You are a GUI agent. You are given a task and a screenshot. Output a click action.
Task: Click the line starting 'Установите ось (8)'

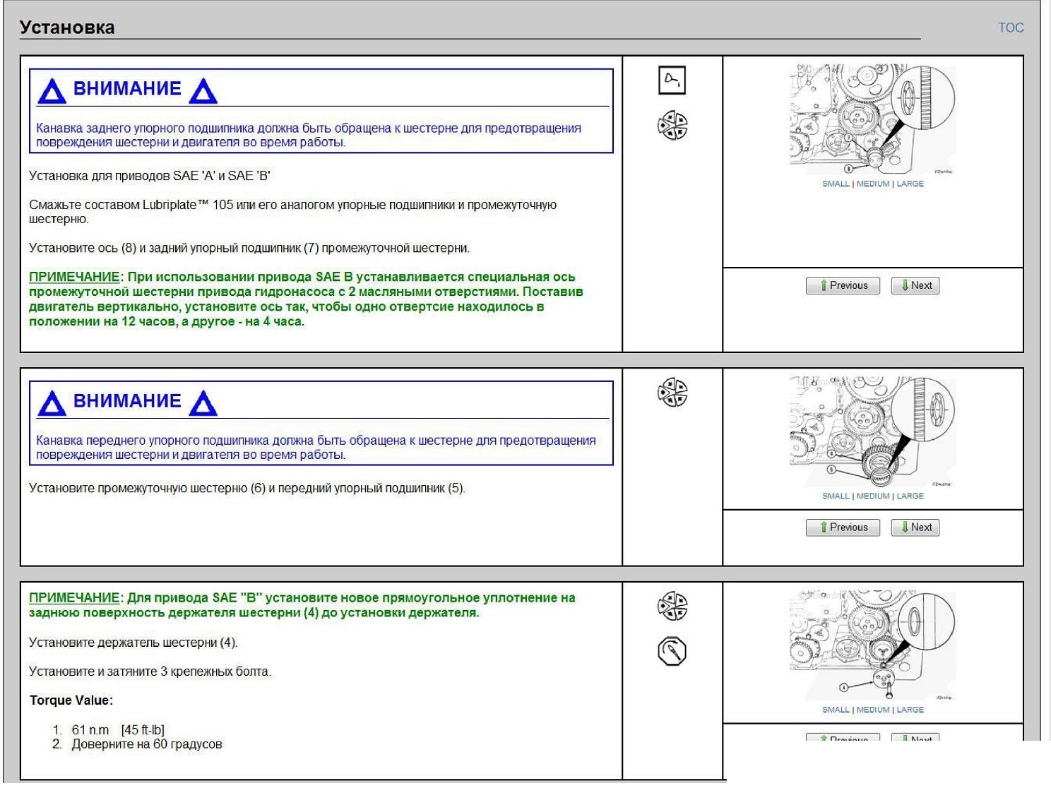tap(249, 248)
